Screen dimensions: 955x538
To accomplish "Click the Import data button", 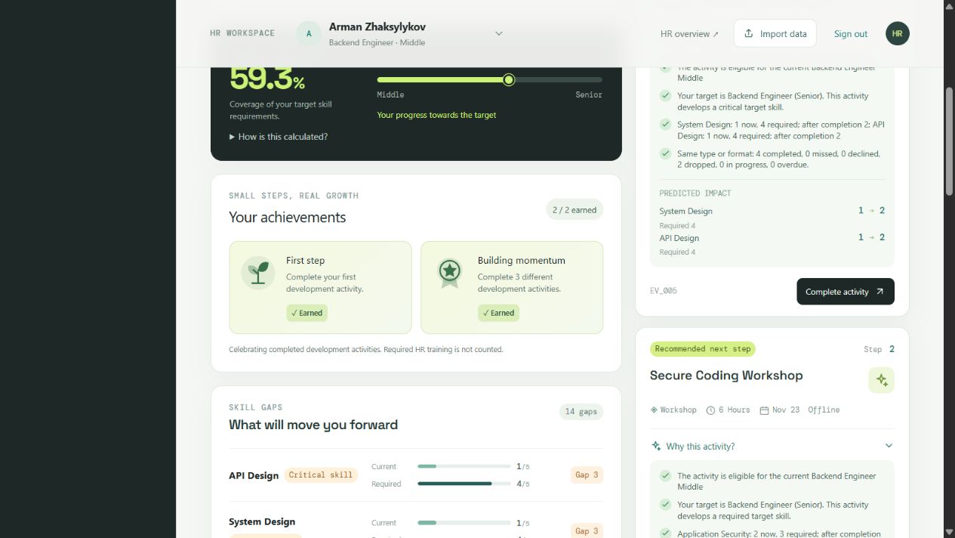I will tap(775, 33).
